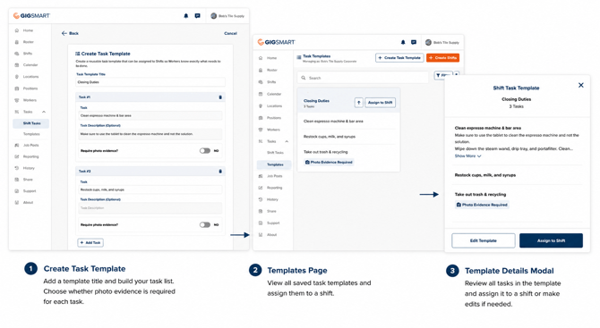Screen dimensions: 600x328
Task: Click Roster icon in Create Task Template sidebar
Action: [16, 42]
